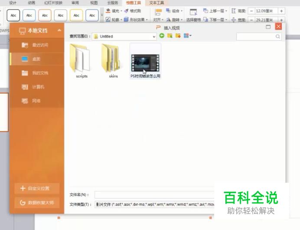The height and width of the screenshot is (230, 300).
Task: Collapse the 本地文档 section arrow
Action: click(x=59, y=30)
